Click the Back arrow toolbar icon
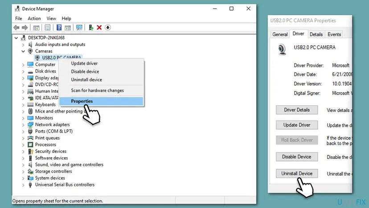This screenshot has width=369, height=208. click(16, 28)
